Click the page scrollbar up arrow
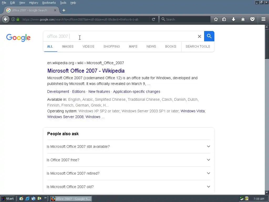 (267, 27)
